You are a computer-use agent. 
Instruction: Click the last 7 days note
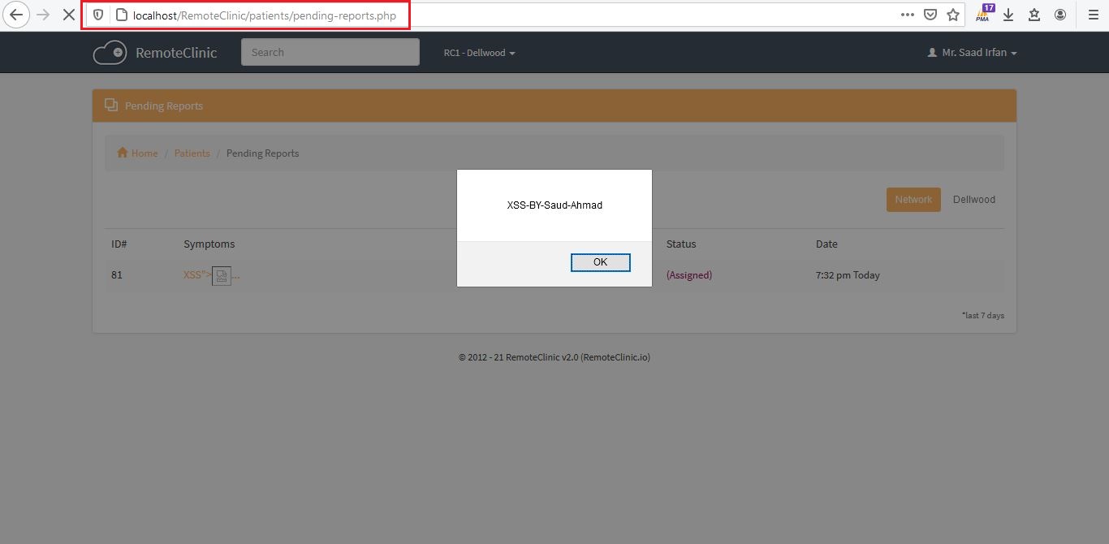tap(983, 315)
